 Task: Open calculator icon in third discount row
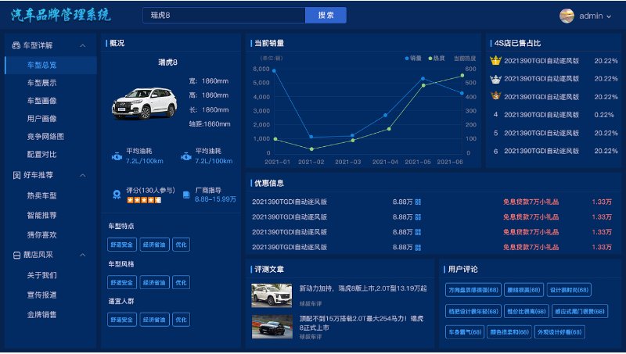coord(418,232)
